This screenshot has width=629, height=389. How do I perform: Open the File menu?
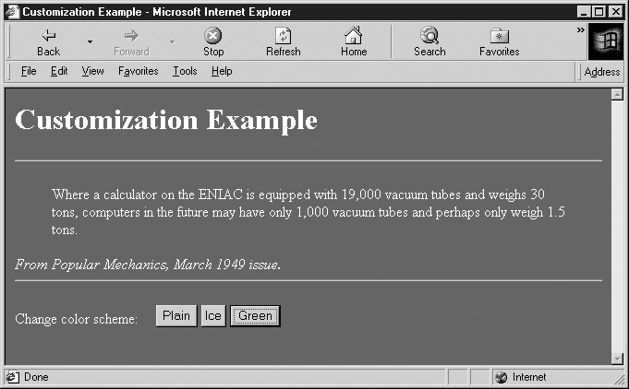(x=28, y=71)
